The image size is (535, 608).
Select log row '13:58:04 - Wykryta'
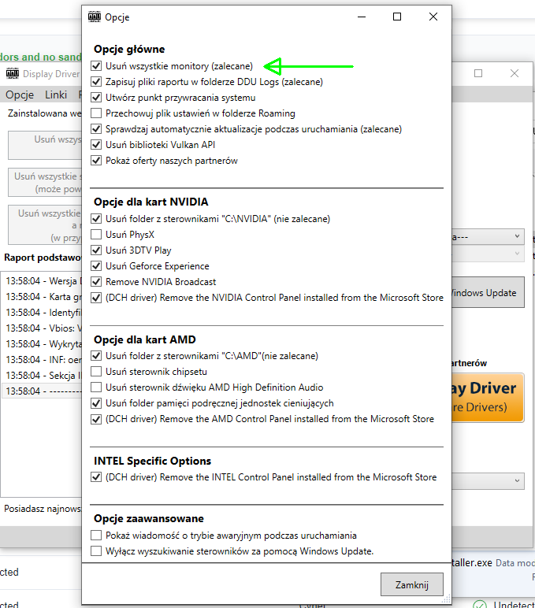[42, 344]
